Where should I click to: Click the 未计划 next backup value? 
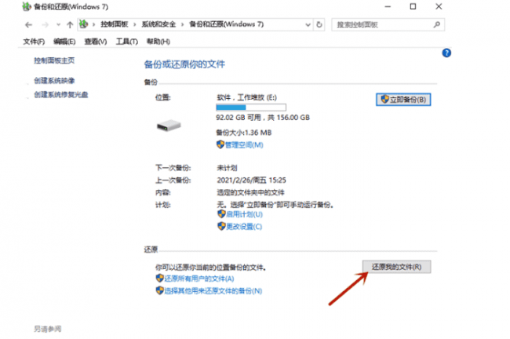point(227,168)
